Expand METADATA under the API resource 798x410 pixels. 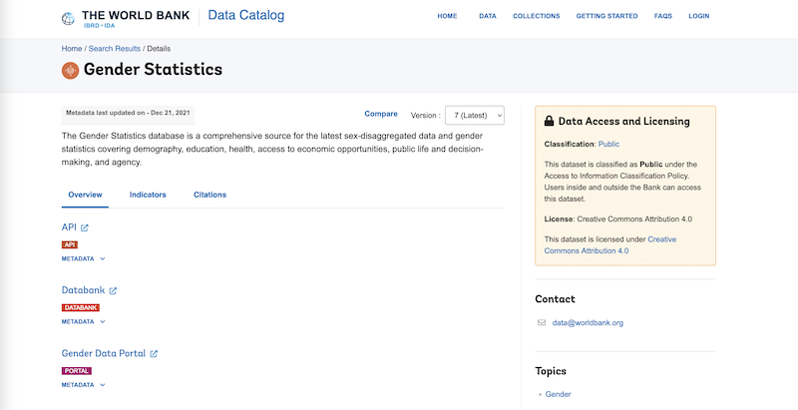(84, 258)
